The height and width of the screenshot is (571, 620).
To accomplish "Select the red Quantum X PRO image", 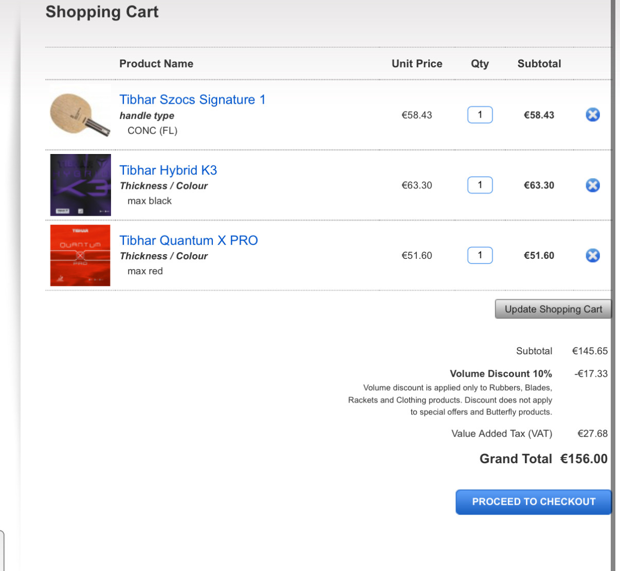I will pos(80,255).
